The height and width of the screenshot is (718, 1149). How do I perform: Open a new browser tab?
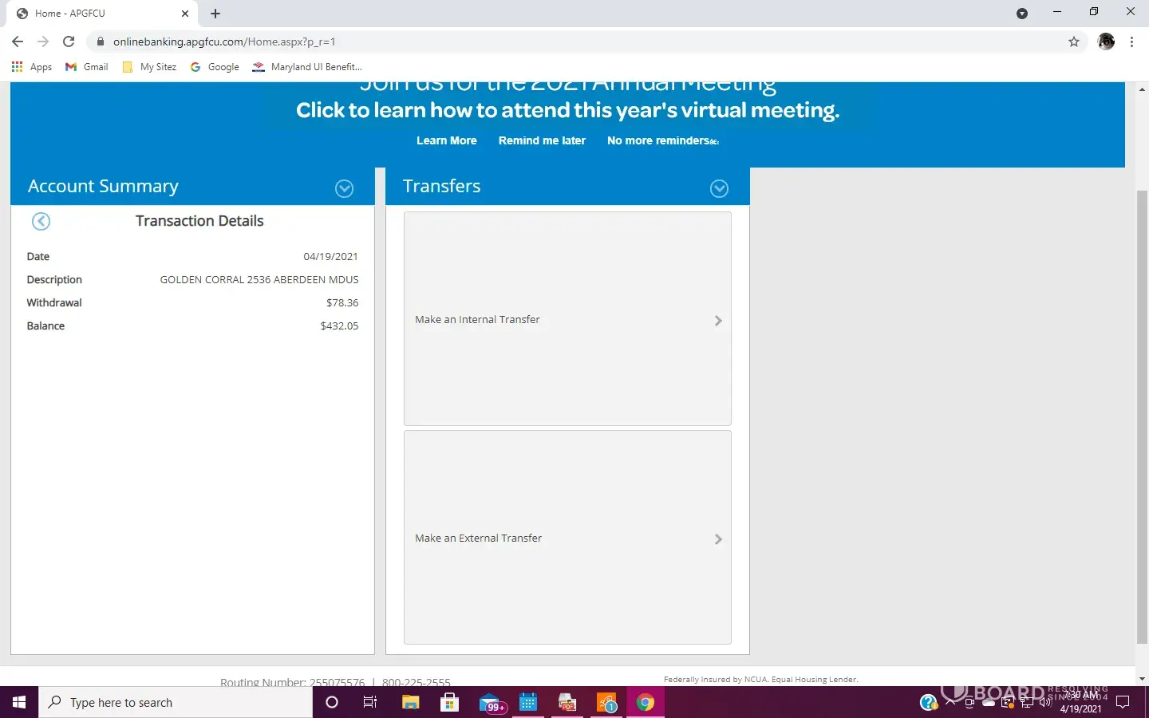pos(215,14)
